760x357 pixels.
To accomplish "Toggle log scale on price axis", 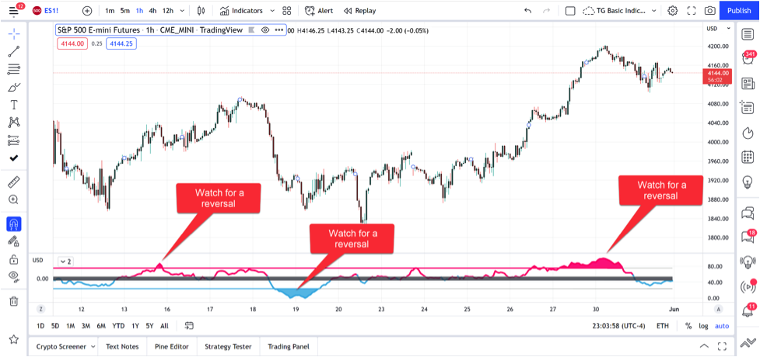I will click(x=703, y=326).
